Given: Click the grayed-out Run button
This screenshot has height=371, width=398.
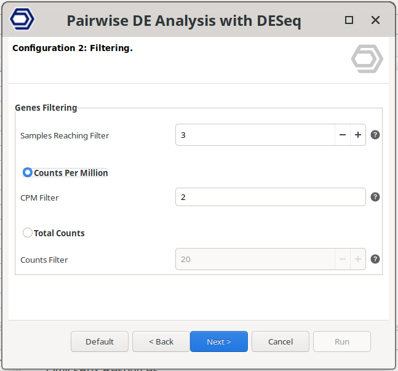Looking at the screenshot, I should [x=342, y=341].
